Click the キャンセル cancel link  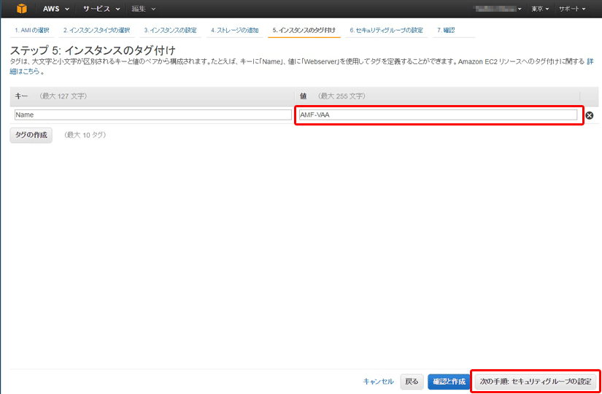click(x=379, y=382)
